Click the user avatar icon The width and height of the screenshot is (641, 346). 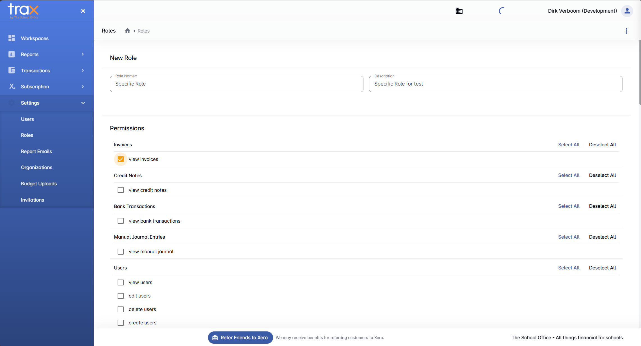click(627, 11)
